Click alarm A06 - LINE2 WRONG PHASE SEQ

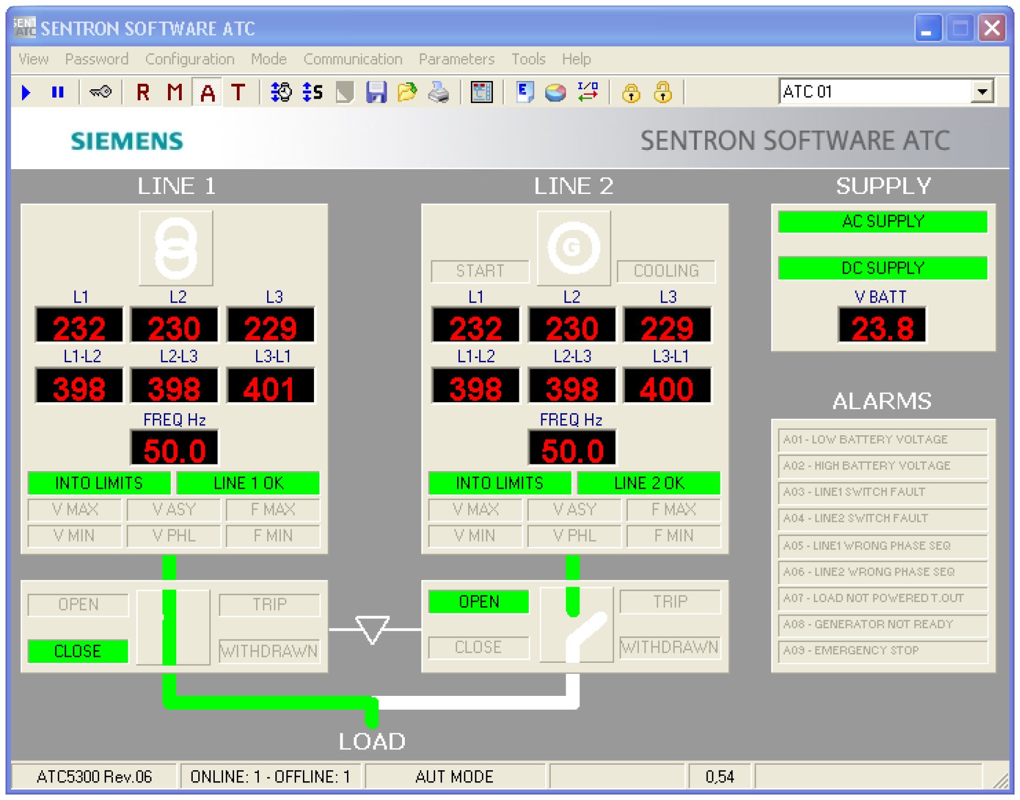point(883,572)
